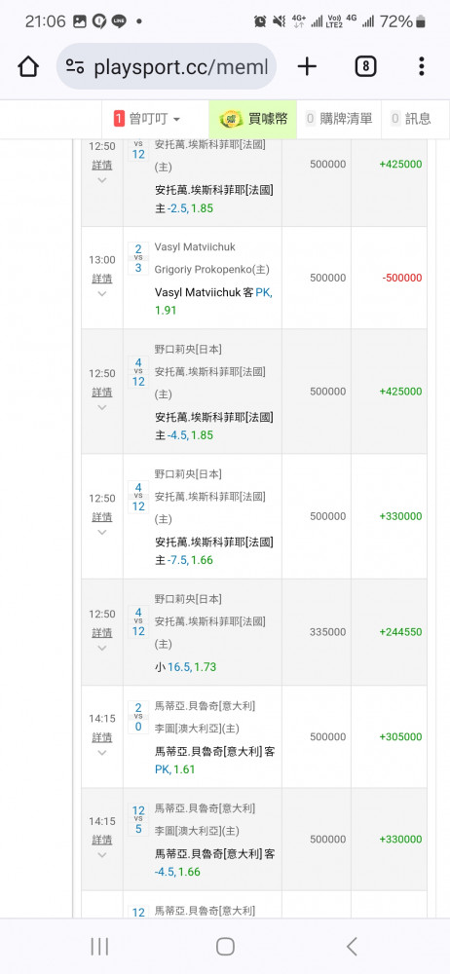
Task: Open the 購牌清單 tab
Action: coord(339,119)
